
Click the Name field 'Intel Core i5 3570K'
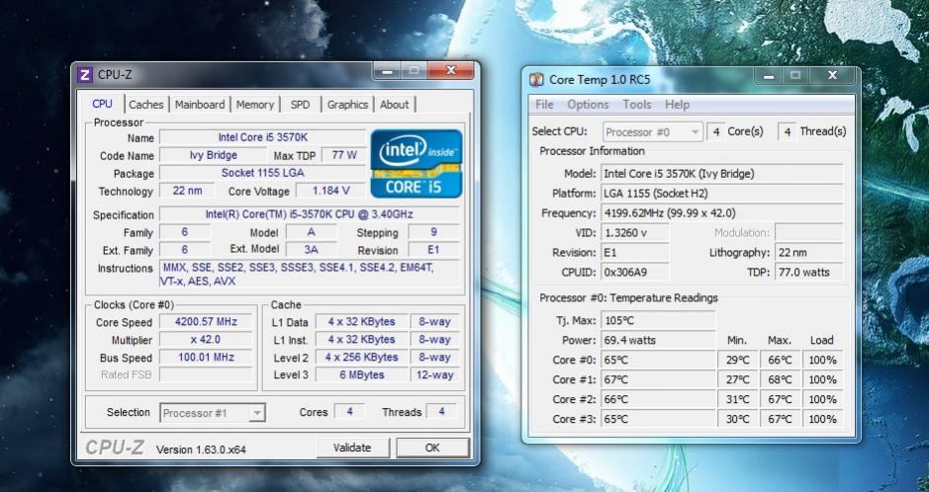(x=263, y=137)
